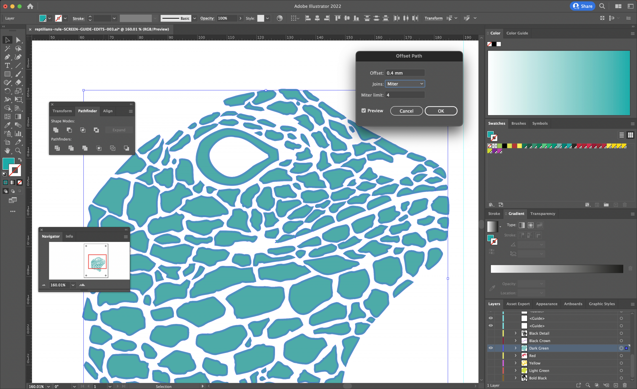
Task: Click OK in Offset Path dialog
Action: (441, 111)
